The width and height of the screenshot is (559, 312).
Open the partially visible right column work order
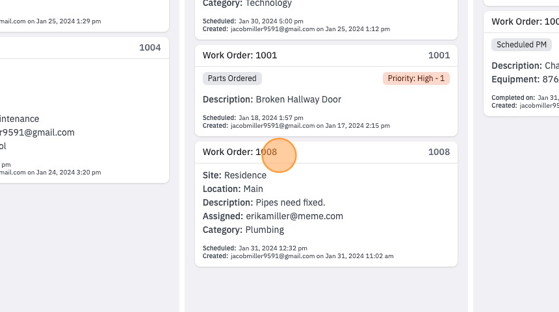(x=525, y=21)
